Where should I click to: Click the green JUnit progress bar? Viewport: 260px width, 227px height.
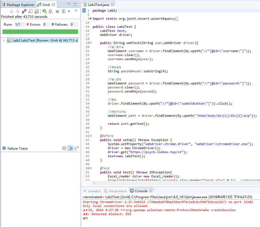point(40,32)
